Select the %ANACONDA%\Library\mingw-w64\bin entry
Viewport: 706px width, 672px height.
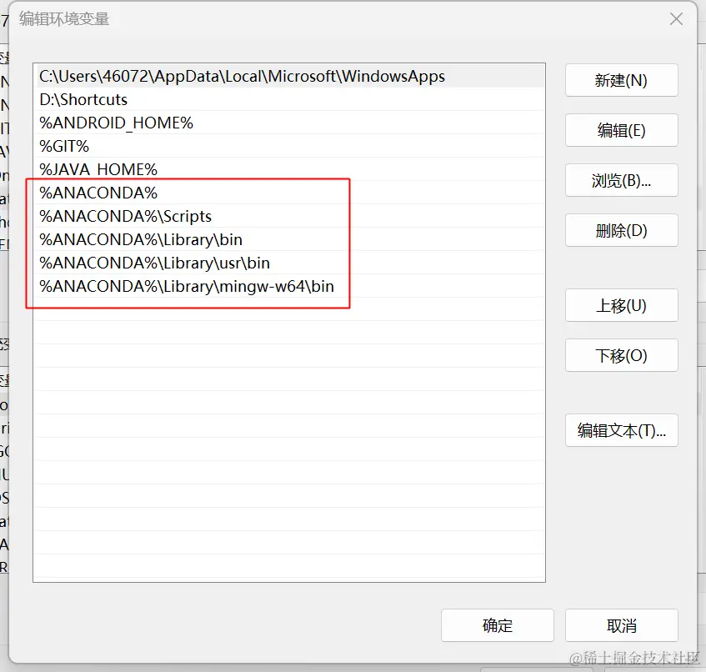(289, 287)
